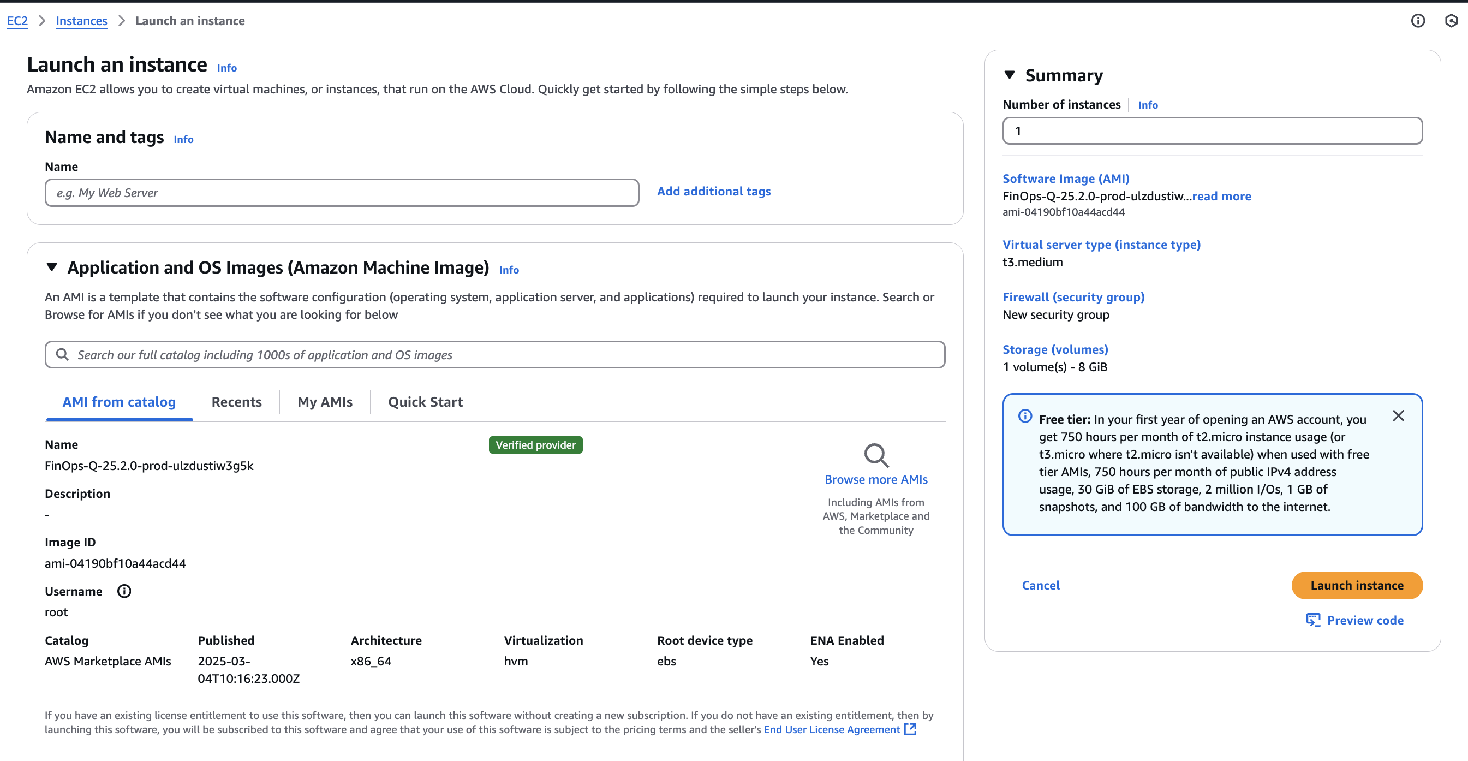The height and width of the screenshot is (761, 1468).
Task: Collapse the Summary panel
Action: [x=1009, y=75]
